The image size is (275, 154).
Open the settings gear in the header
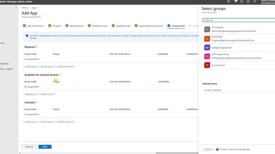pyautogui.click(x=241, y=2)
